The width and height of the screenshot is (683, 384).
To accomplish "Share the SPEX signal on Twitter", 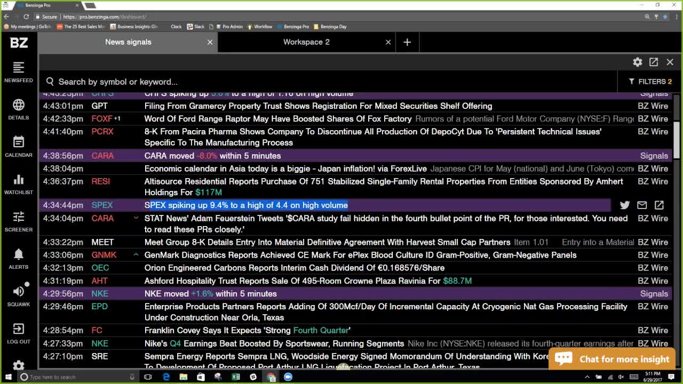I will pyautogui.click(x=625, y=205).
